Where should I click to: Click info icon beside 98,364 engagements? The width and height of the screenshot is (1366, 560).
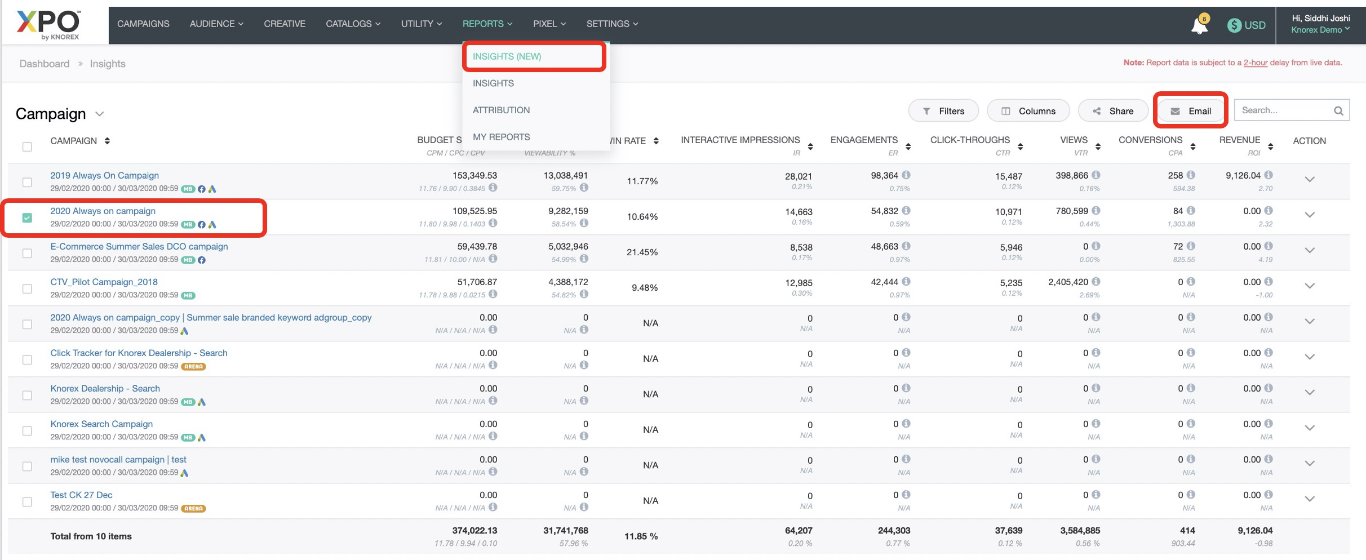(906, 175)
